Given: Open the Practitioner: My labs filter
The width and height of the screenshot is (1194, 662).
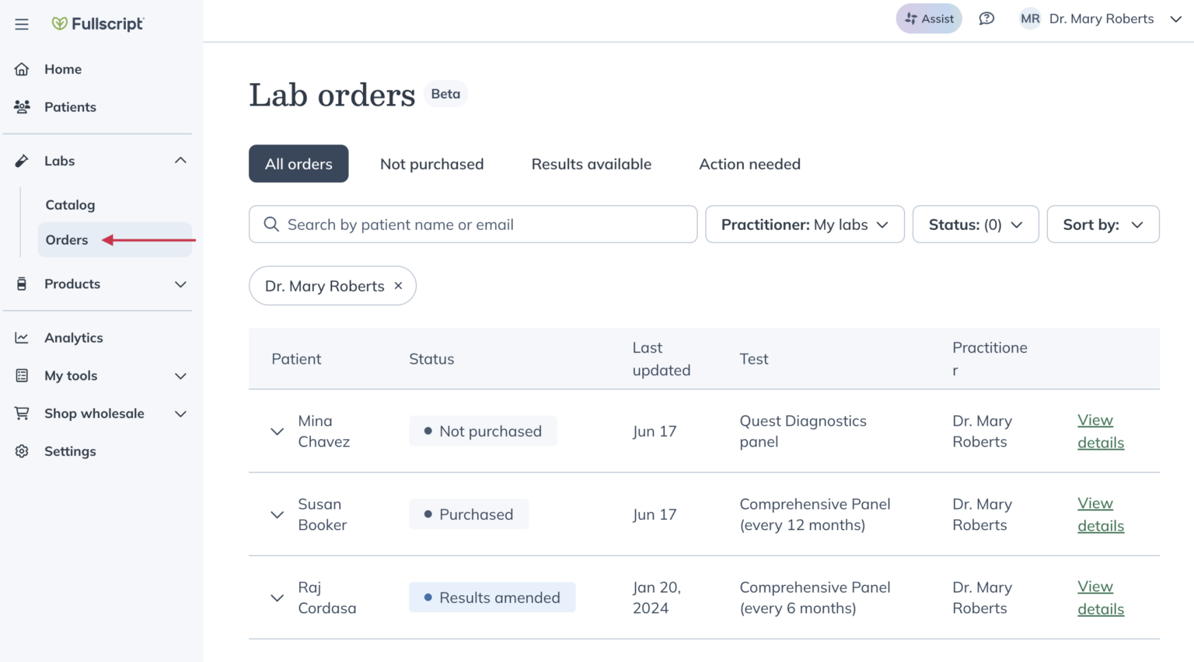Looking at the screenshot, I should (805, 224).
